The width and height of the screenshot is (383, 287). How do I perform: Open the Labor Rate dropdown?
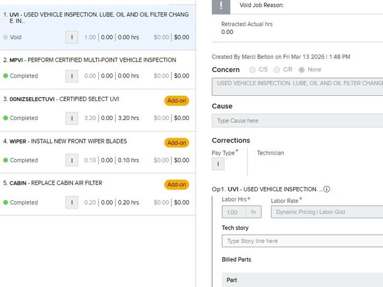(x=327, y=212)
